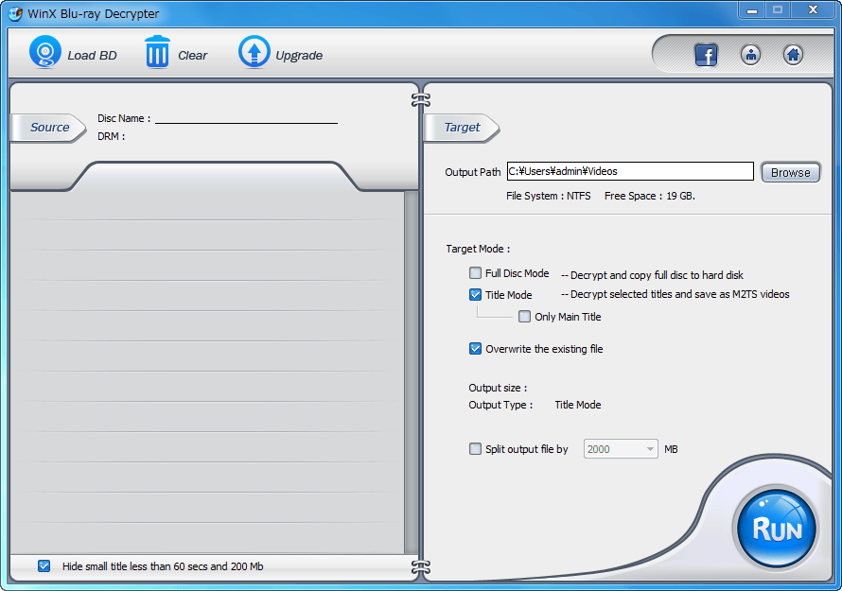842x591 pixels.
Task: Start decryption with the RUN button
Action: click(777, 528)
